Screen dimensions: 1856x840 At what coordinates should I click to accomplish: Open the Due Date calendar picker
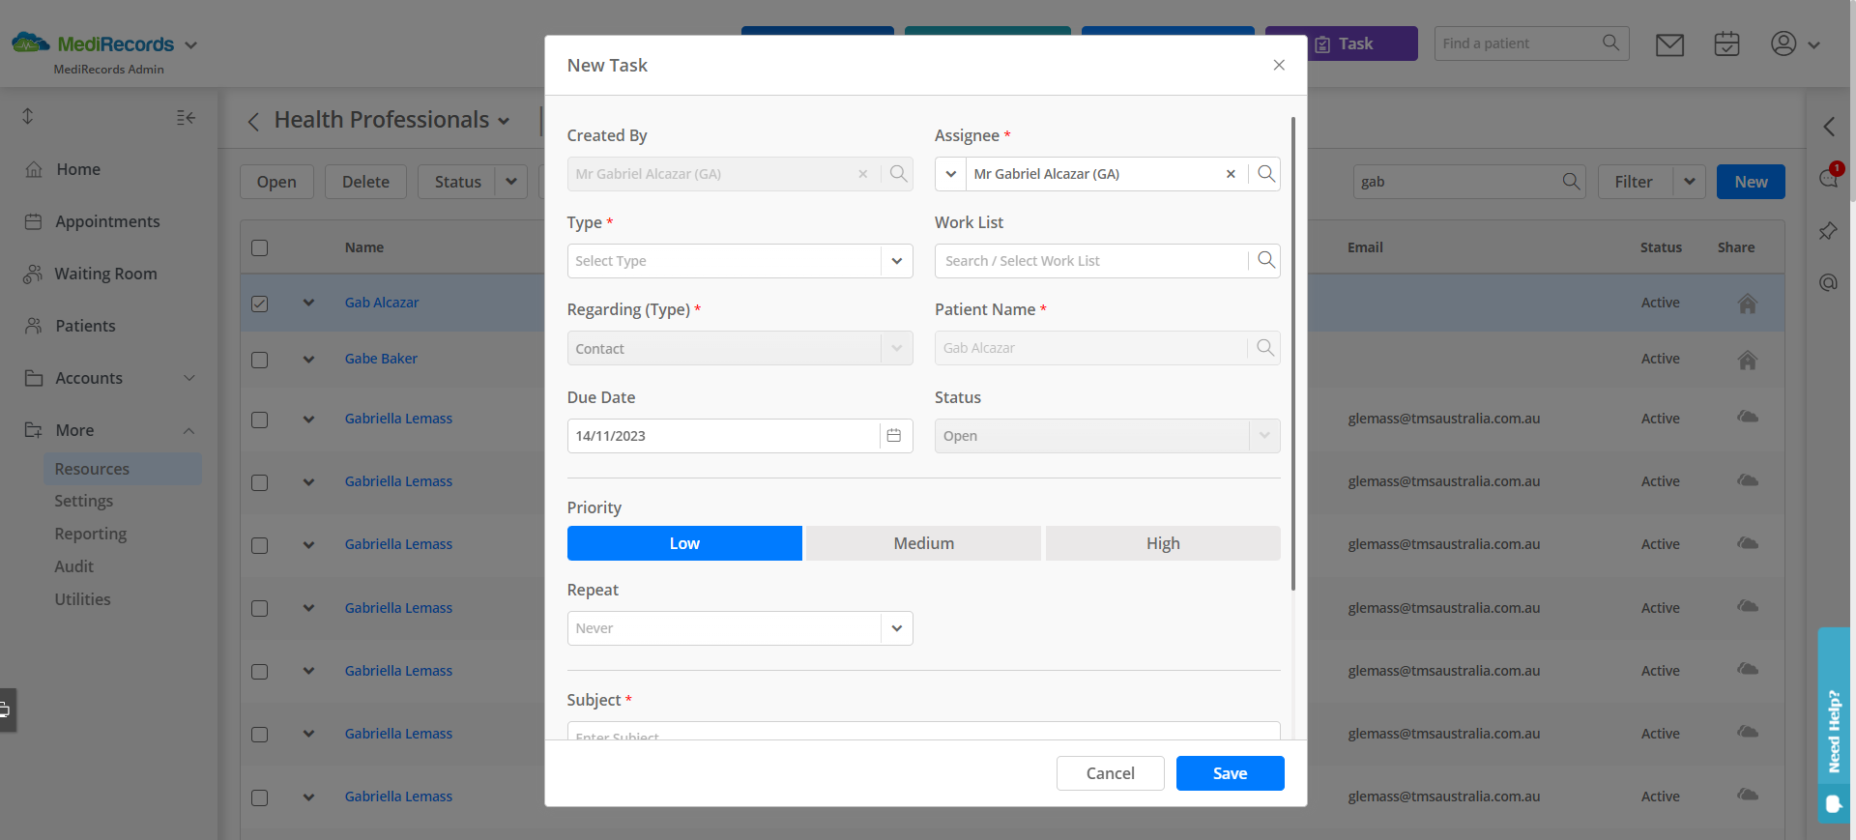pos(894,436)
